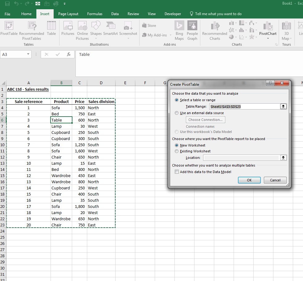Screen dimensions: 303x281
Task: Cancel the Create PivotTable dialog
Action: pyautogui.click(x=275, y=180)
